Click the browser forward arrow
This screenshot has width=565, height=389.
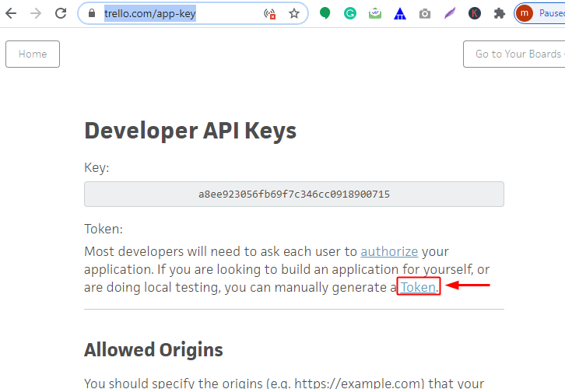click(x=36, y=14)
